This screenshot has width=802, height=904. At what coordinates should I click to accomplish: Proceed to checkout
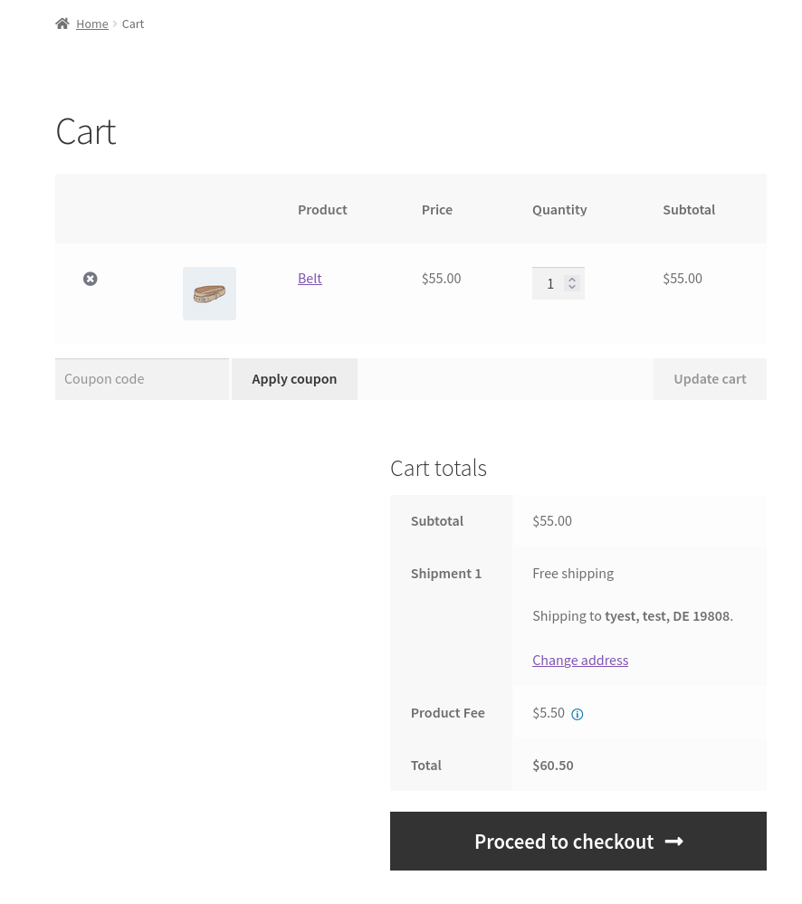563,842
